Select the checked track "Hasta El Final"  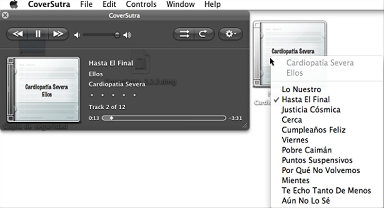tap(306, 100)
